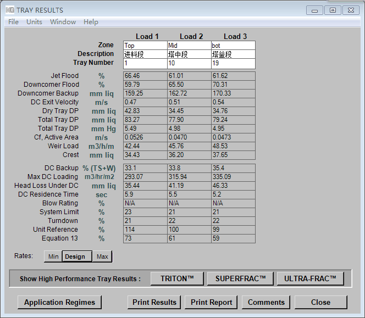Maximize the TRAY RESULTS window
The height and width of the screenshot is (318, 365).
pos(333,10)
